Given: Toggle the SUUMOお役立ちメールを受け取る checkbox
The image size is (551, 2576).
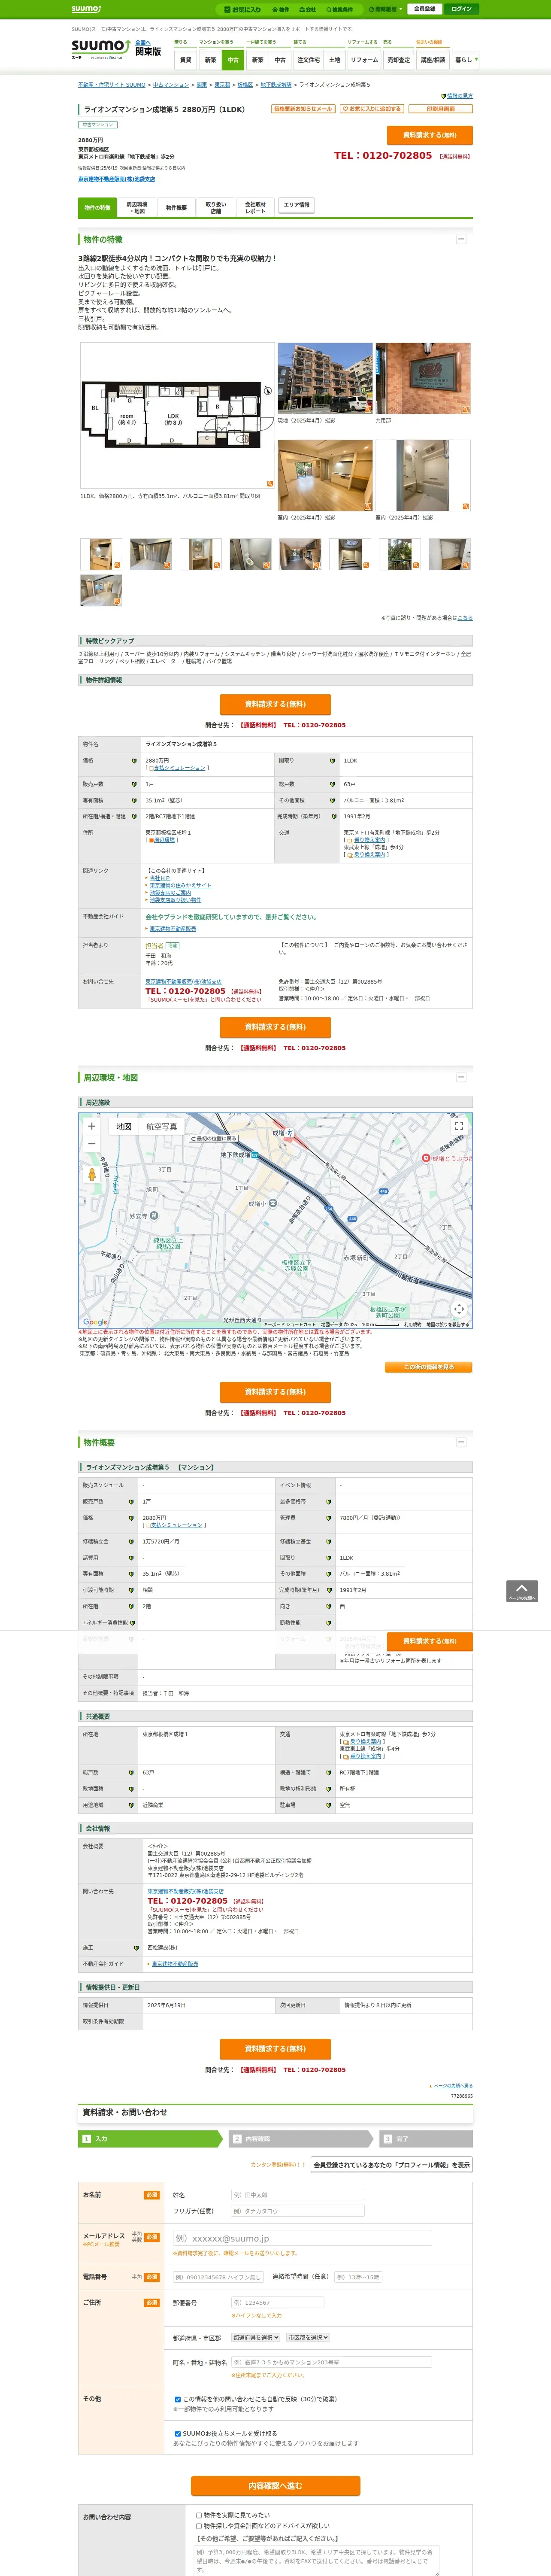Looking at the screenshot, I should [x=178, y=2434].
